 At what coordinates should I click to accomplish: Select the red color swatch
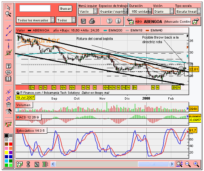point(11,144)
